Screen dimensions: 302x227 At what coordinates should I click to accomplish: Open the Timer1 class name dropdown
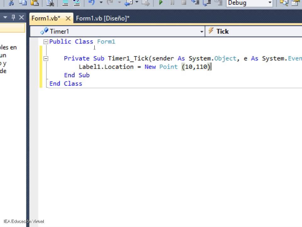(117, 32)
